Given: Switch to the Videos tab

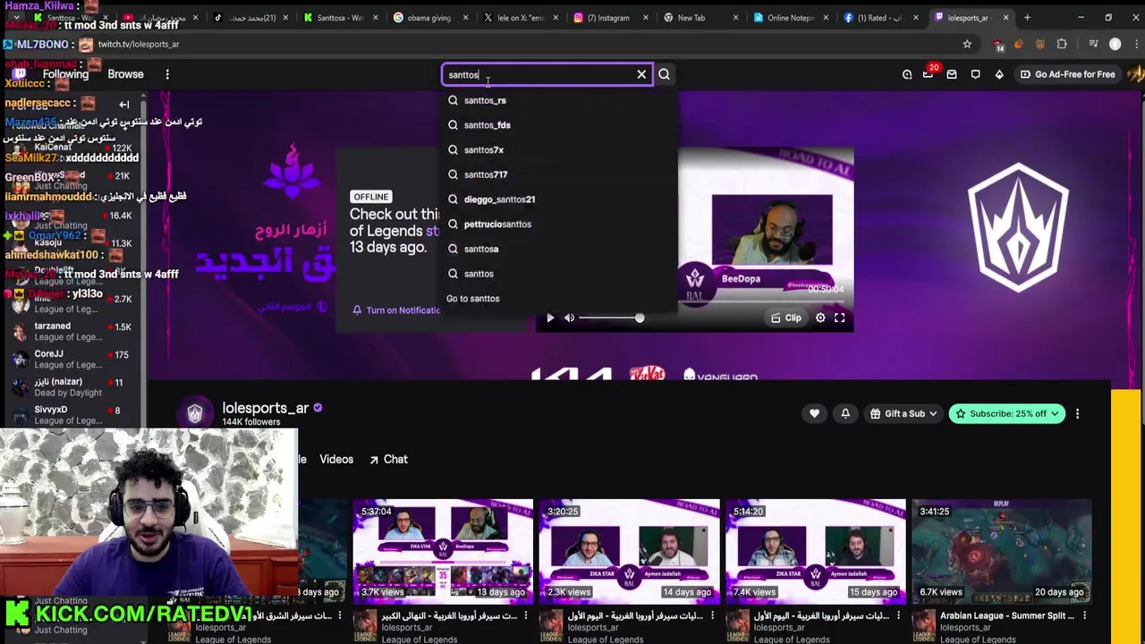Looking at the screenshot, I should pyautogui.click(x=336, y=459).
